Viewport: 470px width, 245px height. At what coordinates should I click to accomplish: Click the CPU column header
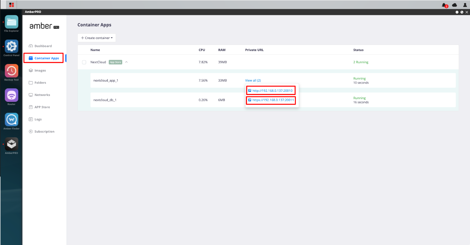(x=202, y=50)
